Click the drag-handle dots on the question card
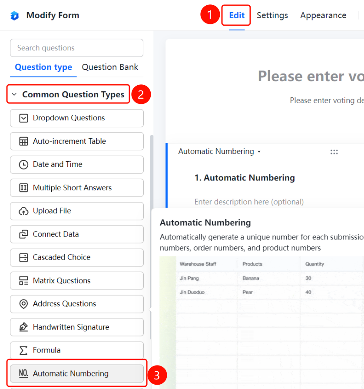Image resolution: width=364 pixels, height=389 pixels. [334, 152]
